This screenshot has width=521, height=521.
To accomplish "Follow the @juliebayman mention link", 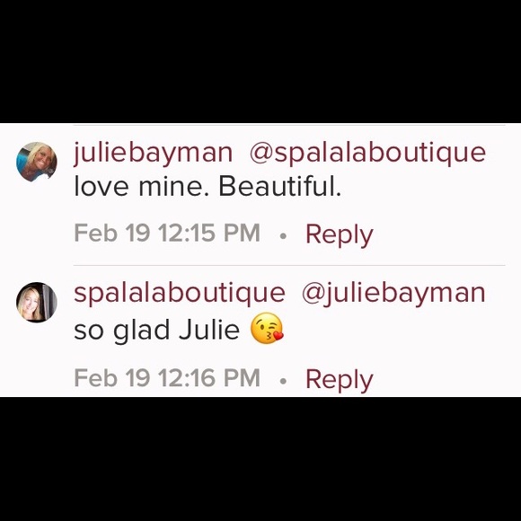I will click(x=393, y=294).
